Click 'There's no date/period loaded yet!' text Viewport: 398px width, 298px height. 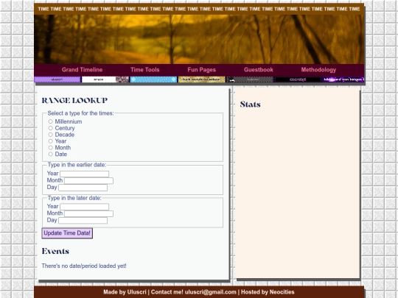click(84, 266)
